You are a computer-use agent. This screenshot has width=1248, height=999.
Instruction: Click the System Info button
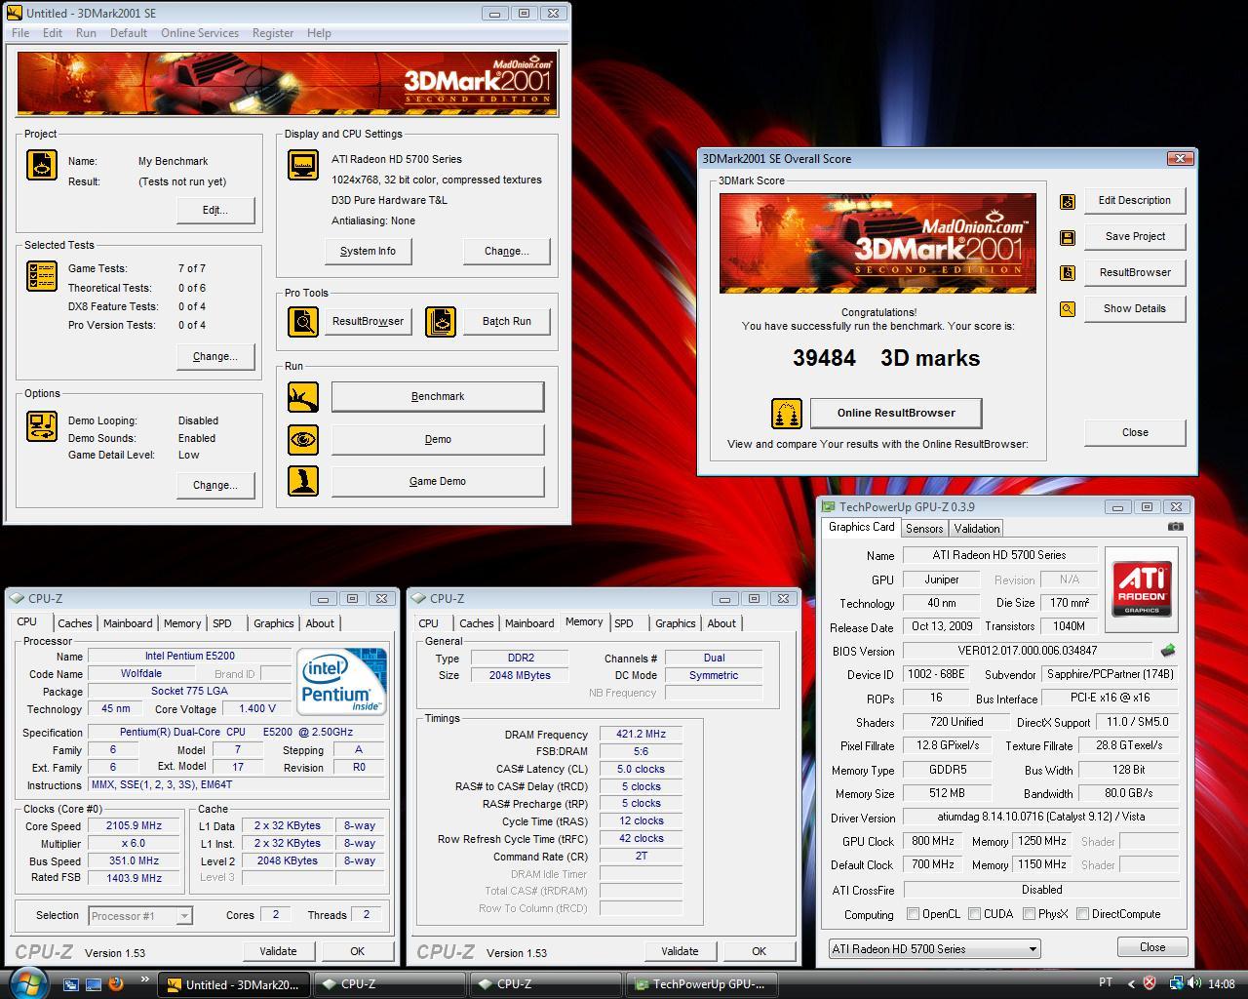(x=368, y=251)
